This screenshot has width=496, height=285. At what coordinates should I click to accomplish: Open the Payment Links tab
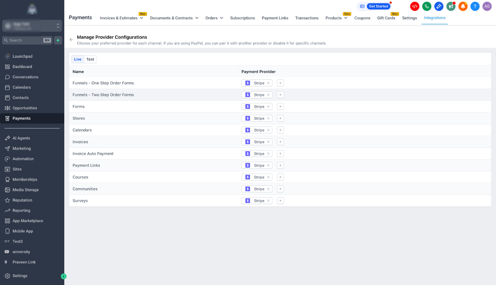click(275, 18)
